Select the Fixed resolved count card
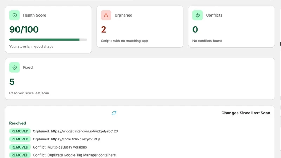Viewport: 281px width, 158px height. [140, 79]
